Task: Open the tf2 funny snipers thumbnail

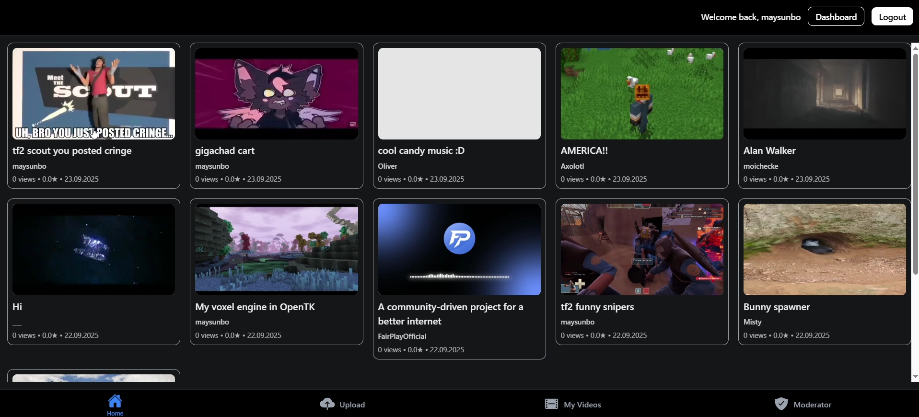Action: (x=642, y=249)
